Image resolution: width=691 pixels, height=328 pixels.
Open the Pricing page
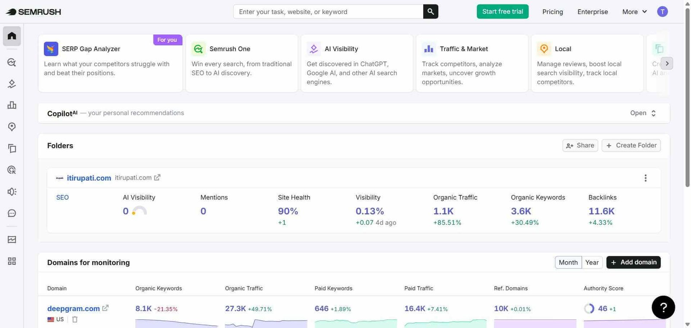[553, 12]
